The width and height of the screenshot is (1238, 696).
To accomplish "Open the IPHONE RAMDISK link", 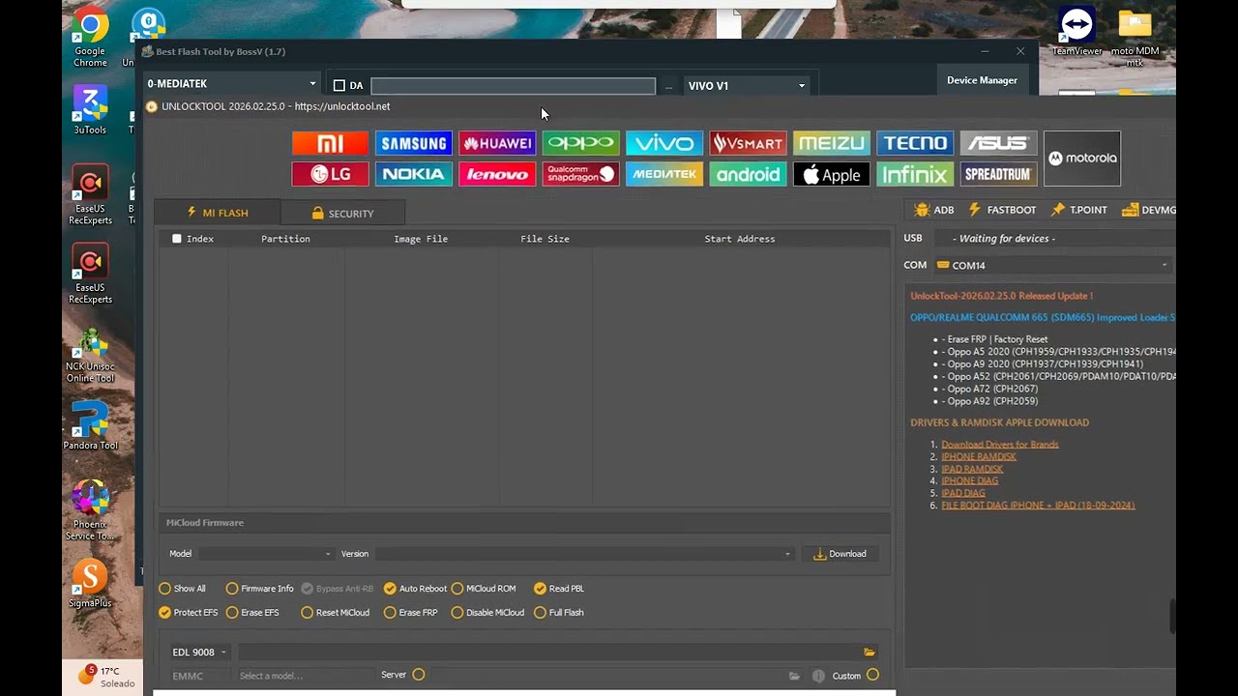I will click(x=979, y=456).
